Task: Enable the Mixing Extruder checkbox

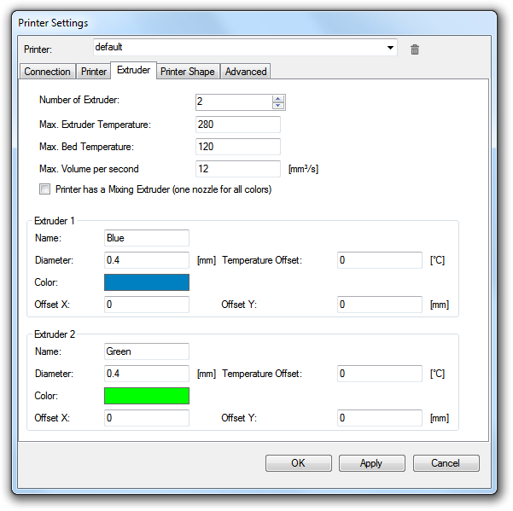Action: [x=45, y=189]
